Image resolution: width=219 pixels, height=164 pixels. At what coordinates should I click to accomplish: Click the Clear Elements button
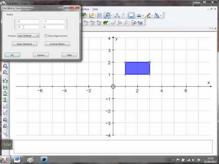[x=25, y=44]
